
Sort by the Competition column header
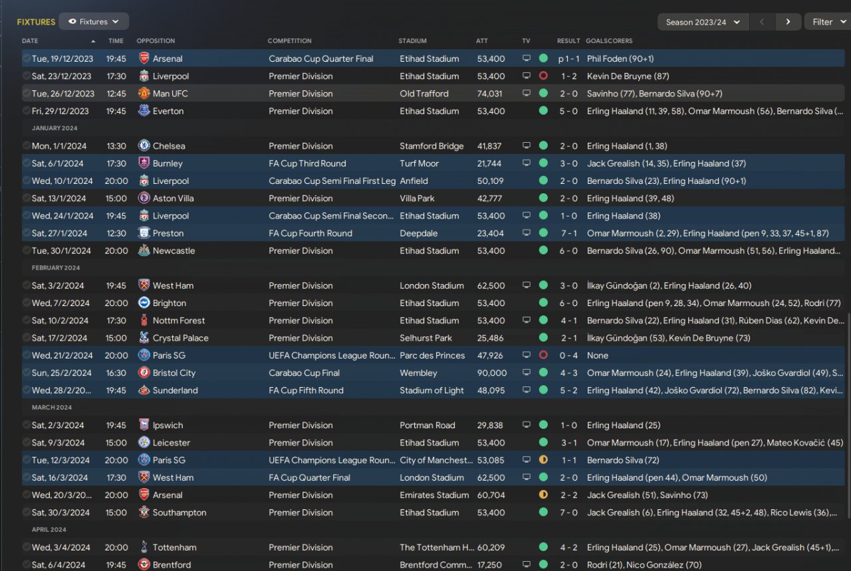click(x=289, y=41)
